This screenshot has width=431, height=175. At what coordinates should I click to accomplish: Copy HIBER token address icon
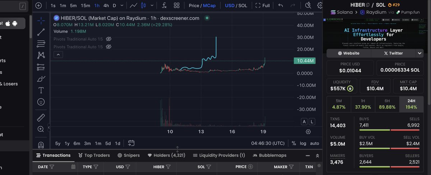[x=367, y=5]
